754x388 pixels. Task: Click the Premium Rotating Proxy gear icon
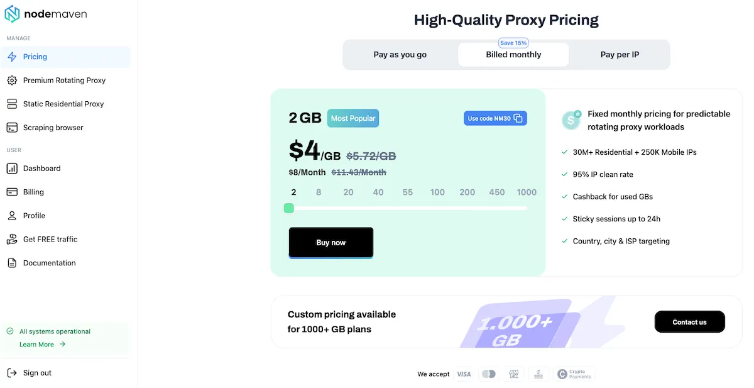tap(12, 80)
